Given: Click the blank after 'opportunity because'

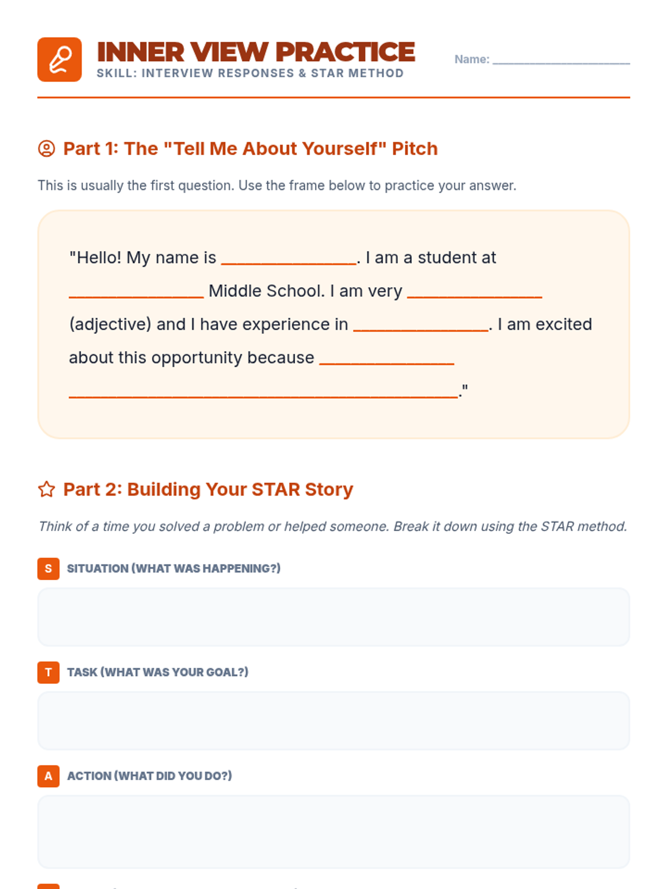Looking at the screenshot, I should (387, 359).
